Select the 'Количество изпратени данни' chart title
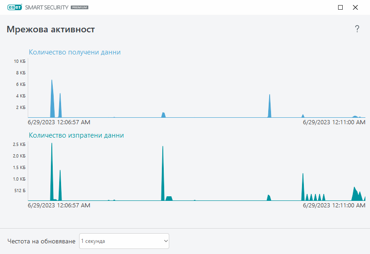This screenshot has height=254, width=370. pyautogui.click(x=76, y=135)
